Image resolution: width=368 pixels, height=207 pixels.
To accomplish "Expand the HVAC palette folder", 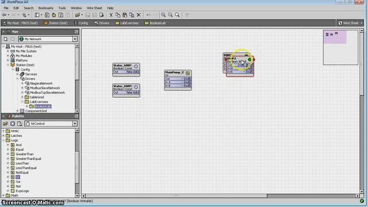I will pos(3,131).
